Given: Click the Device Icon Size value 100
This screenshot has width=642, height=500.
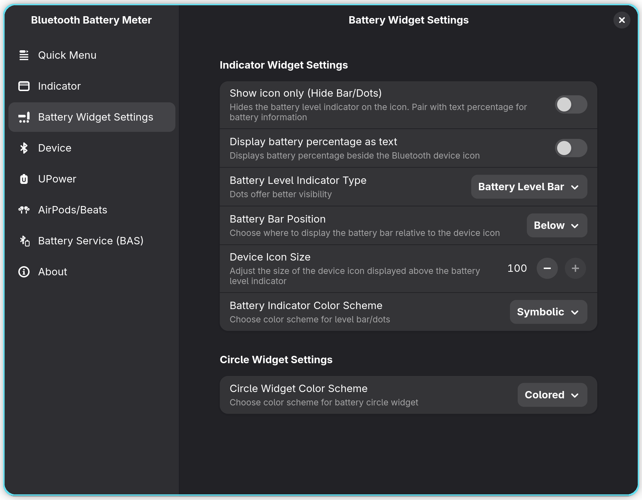Looking at the screenshot, I should [x=517, y=268].
